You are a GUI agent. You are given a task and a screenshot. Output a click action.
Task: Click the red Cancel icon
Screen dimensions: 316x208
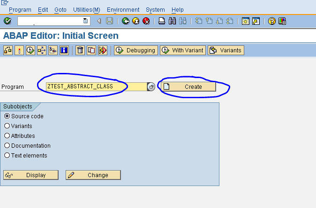click(146, 21)
